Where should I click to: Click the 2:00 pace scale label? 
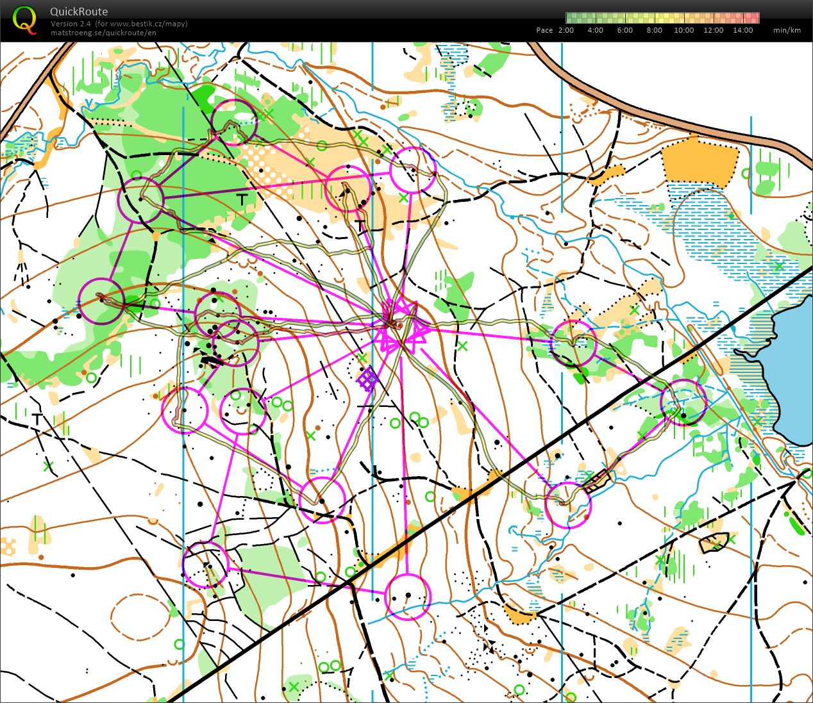coord(566,30)
